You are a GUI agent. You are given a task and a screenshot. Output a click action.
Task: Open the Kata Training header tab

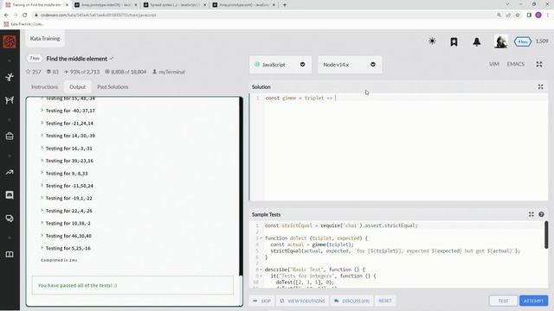coord(45,38)
